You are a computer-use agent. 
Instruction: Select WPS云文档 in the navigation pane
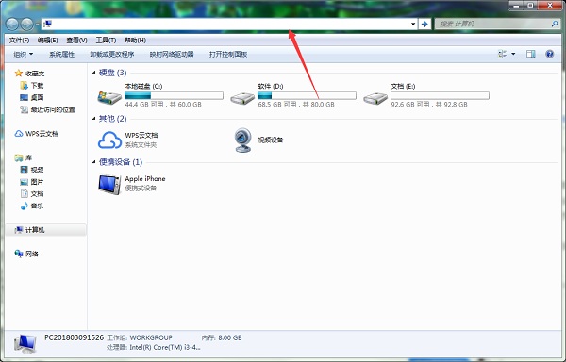pos(42,134)
